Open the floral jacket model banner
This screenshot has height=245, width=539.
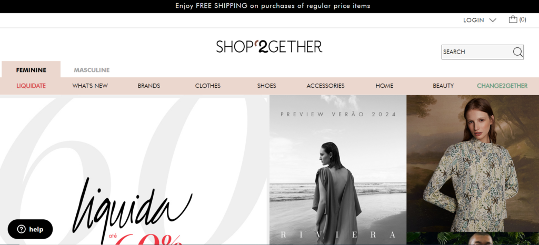pos(473,164)
